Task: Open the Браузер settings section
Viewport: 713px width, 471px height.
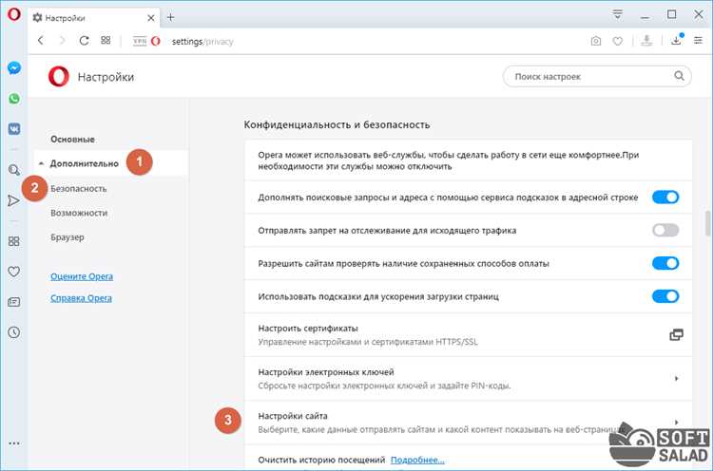Action: click(x=67, y=237)
